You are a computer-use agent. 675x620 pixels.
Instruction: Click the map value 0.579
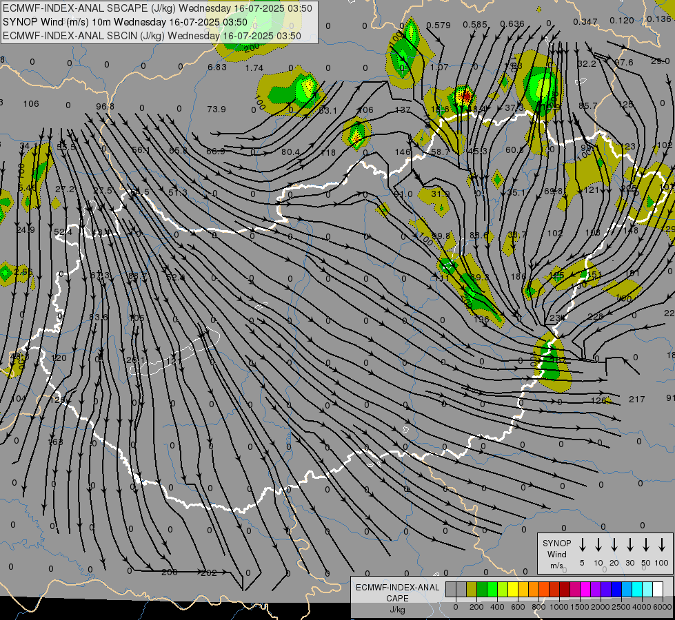(x=439, y=25)
